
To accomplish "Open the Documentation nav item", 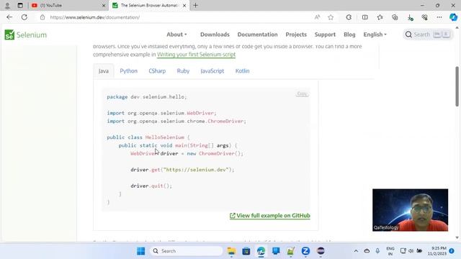I will 258,35.
